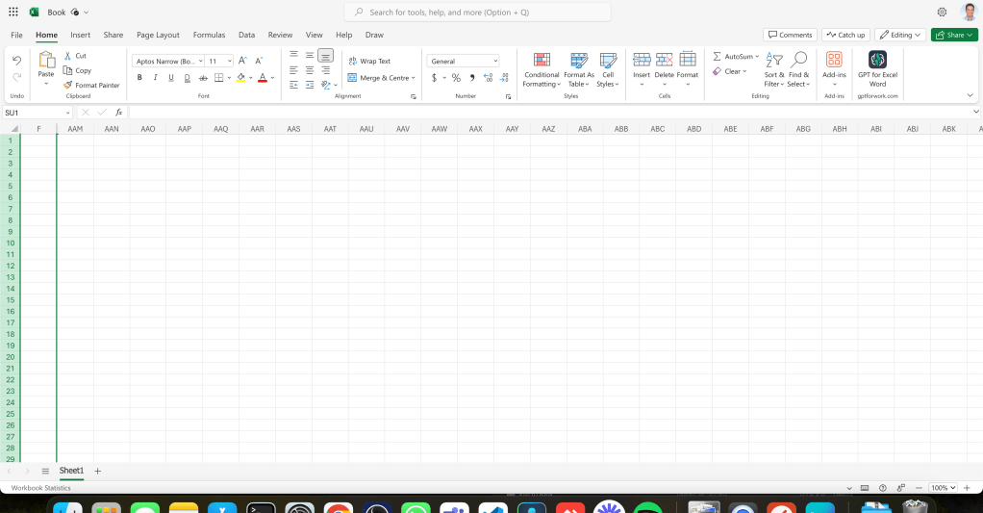Decrease the font size
This screenshot has height=513, width=983.
pos(259,61)
